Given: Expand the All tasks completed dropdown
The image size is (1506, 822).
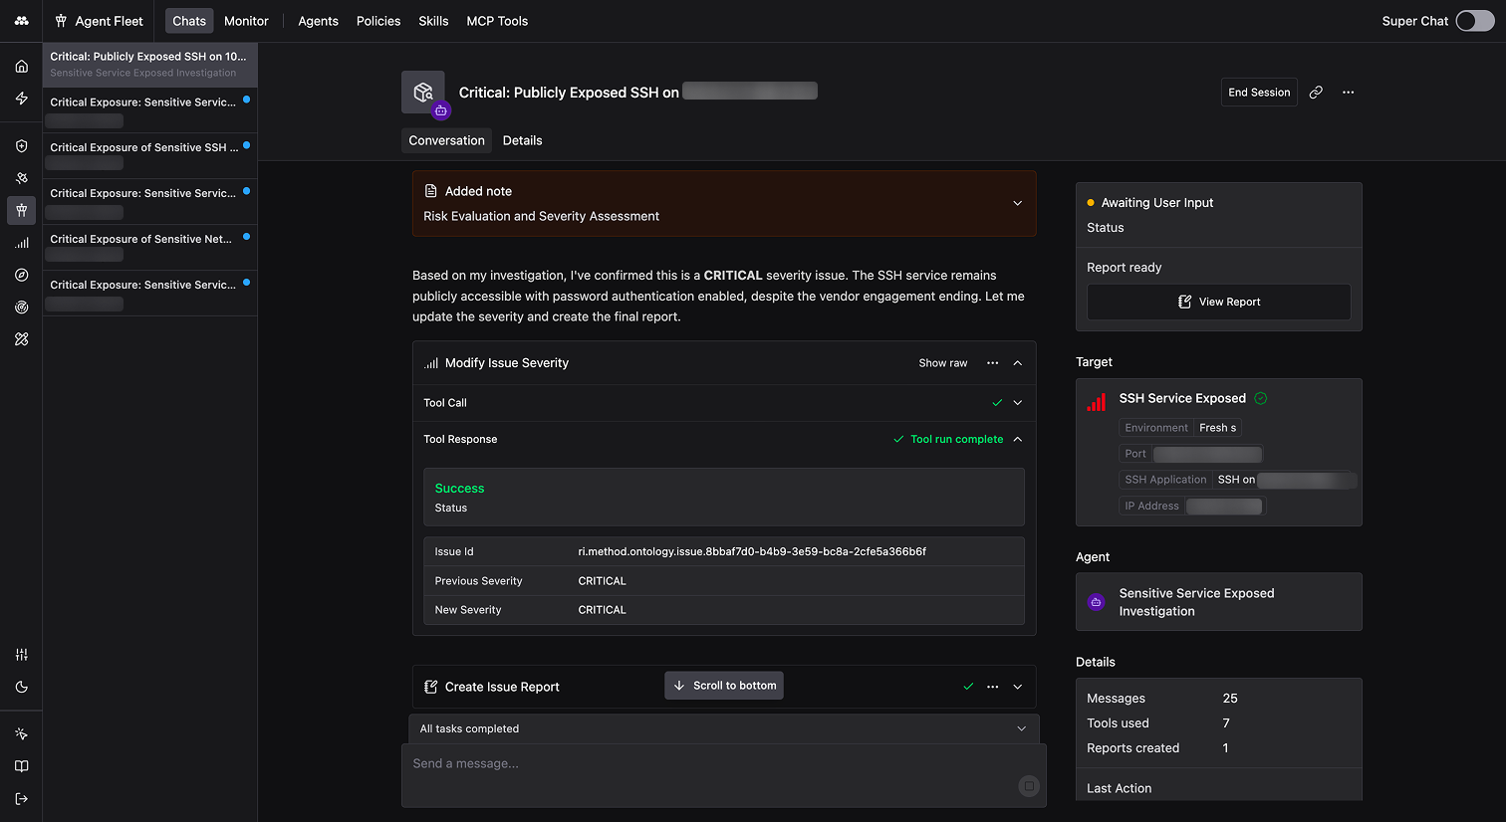Looking at the screenshot, I should click(1021, 728).
